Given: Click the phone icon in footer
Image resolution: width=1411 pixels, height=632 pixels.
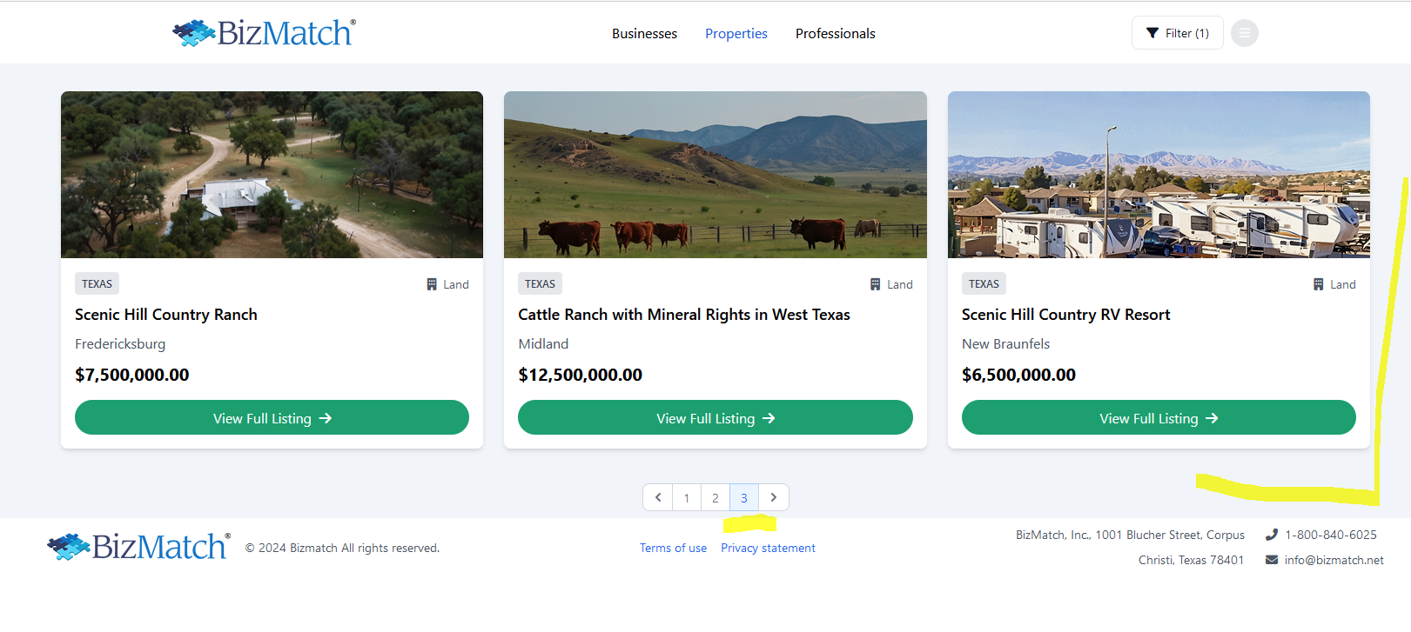Looking at the screenshot, I should pyautogui.click(x=1272, y=535).
